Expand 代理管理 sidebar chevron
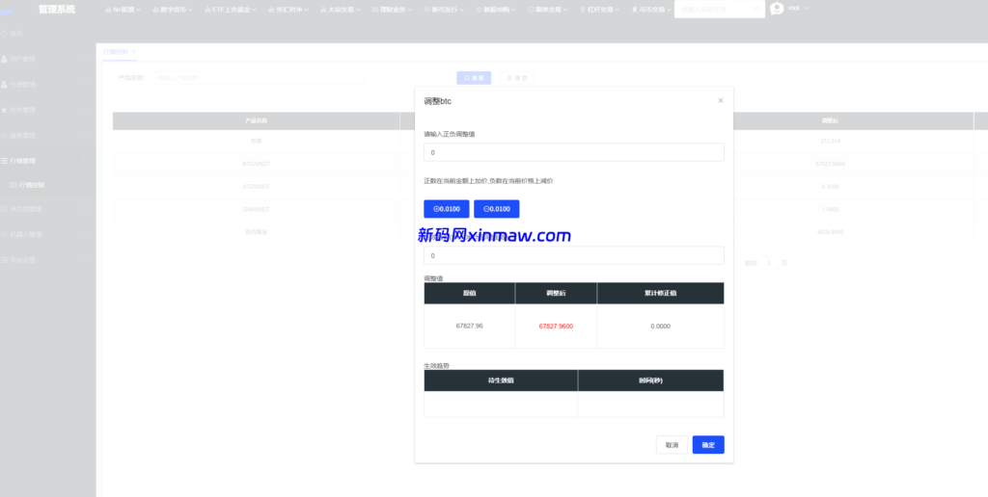 click(85, 85)
